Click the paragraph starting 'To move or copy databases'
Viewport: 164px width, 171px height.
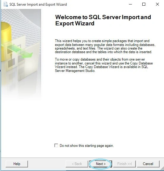[x=104, y=65]
